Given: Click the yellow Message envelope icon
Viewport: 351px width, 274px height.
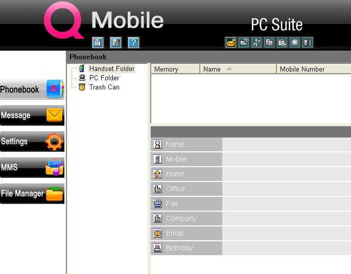Looking at the screenshot, I should [54, 115].
